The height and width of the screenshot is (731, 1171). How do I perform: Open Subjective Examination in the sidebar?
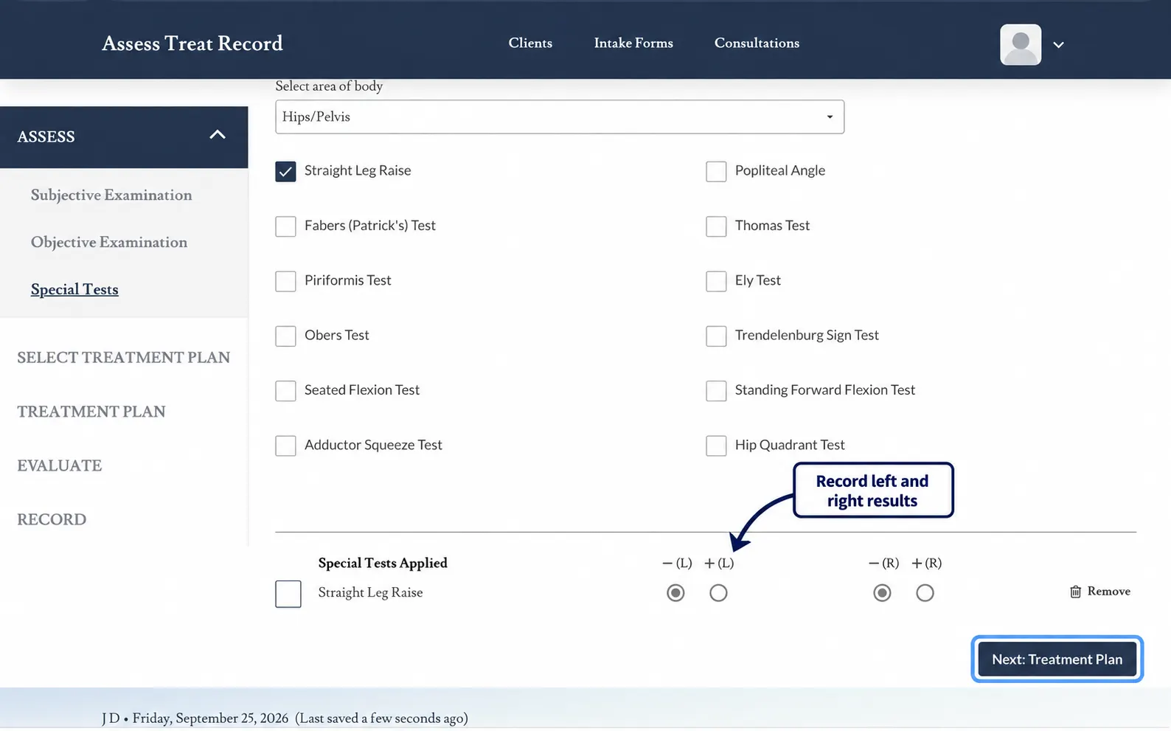tap(111, 195)
